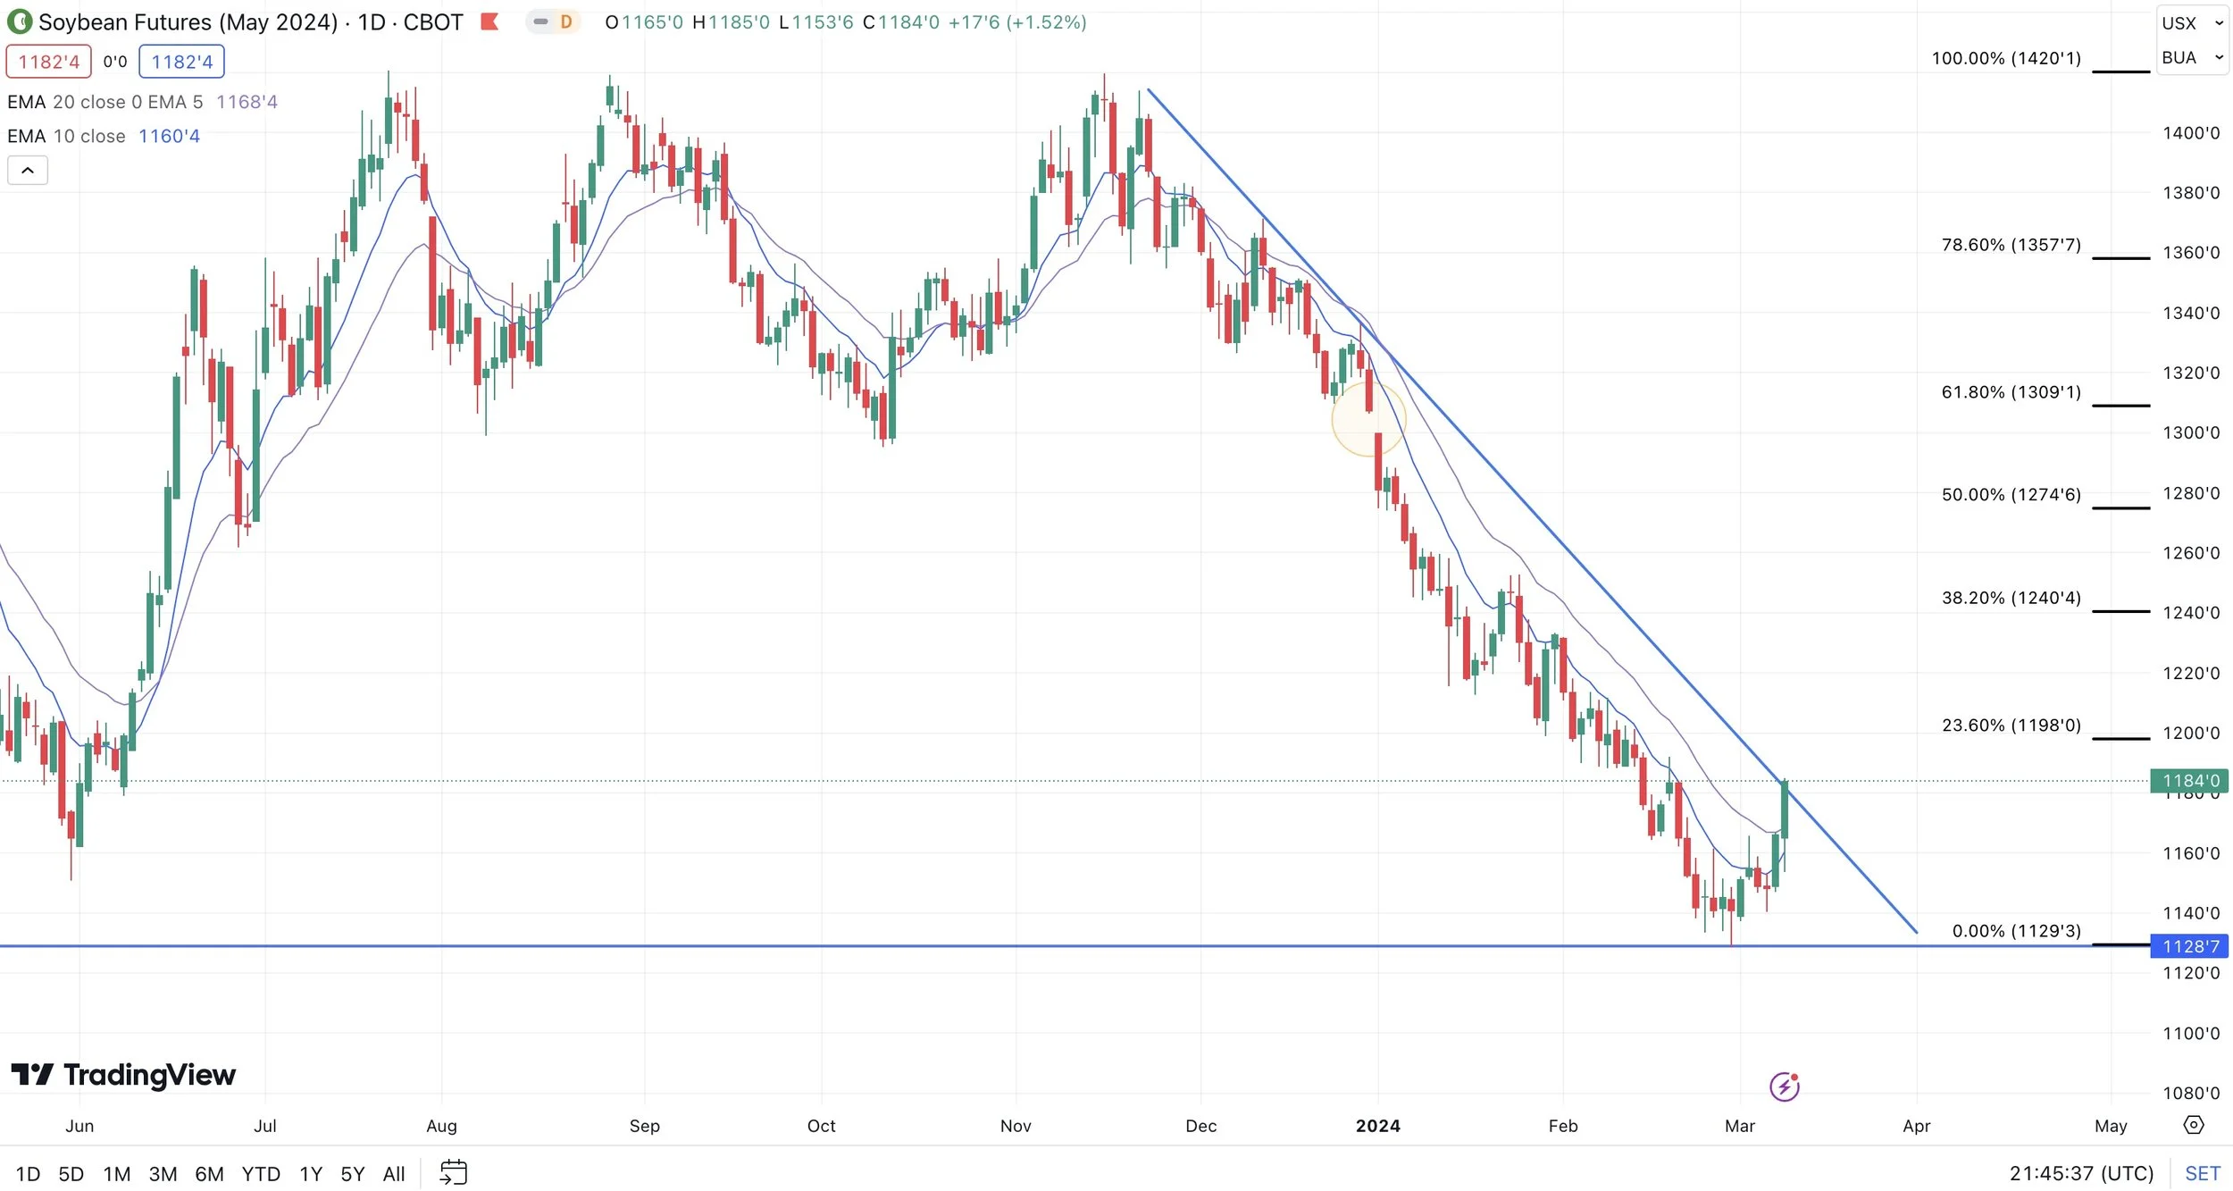Collapse the indicator legend with chevron
Viewport: 2233px width, 1191px height.
[28, 170]
